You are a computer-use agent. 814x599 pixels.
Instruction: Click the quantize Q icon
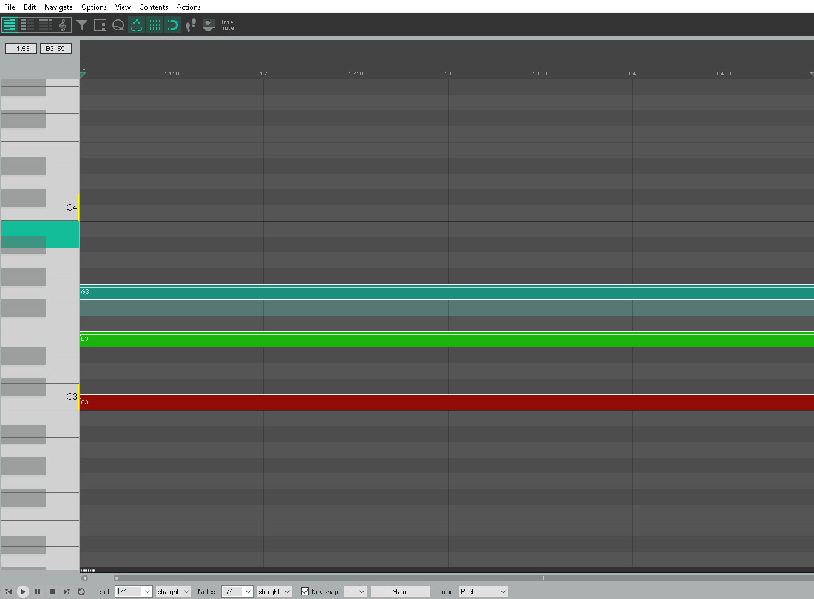click(x=118, y=25)
